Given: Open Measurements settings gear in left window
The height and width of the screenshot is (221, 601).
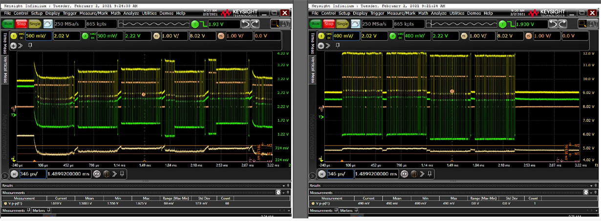Looking at the screenshot, I should (278, 192).
